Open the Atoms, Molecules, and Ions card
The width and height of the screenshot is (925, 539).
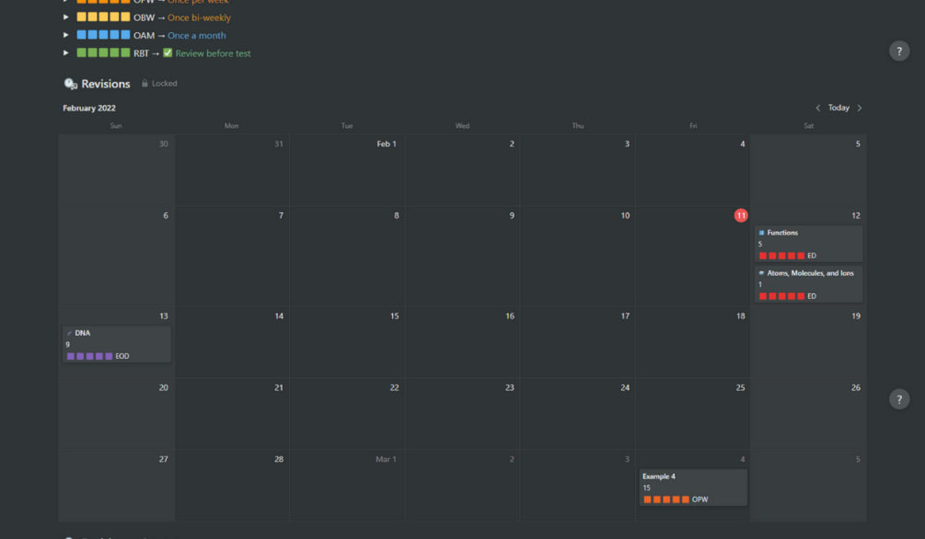[808, 284]
